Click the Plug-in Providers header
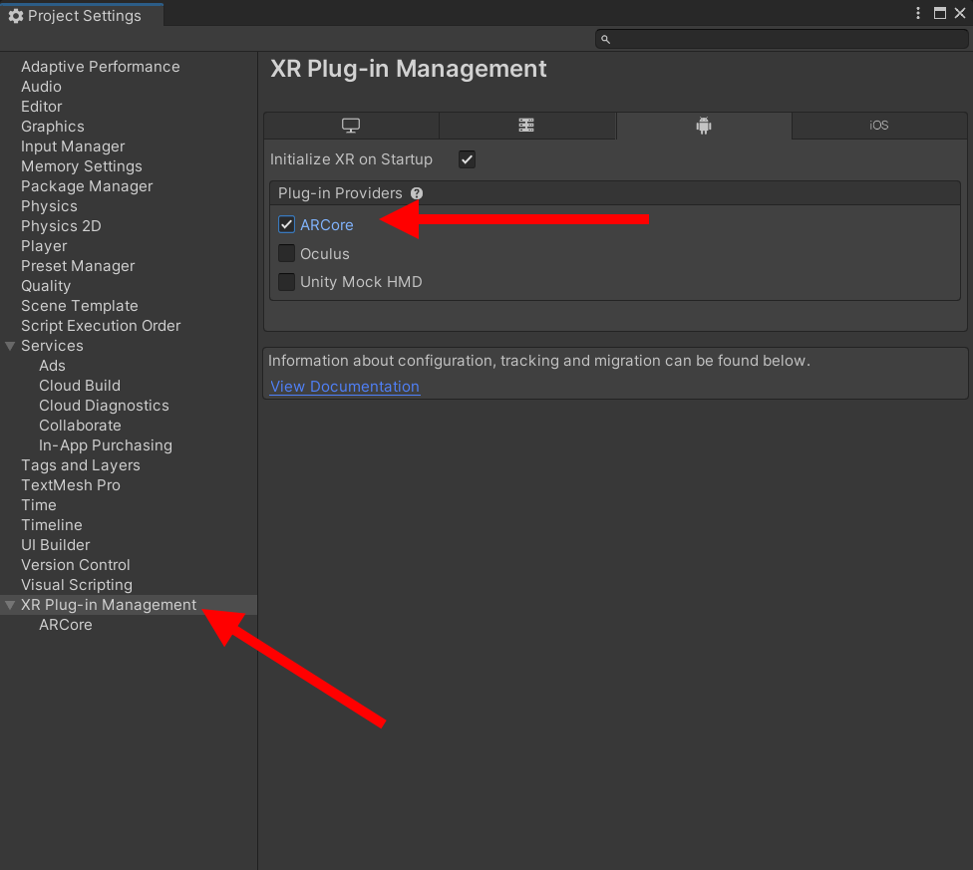Screen dimensions: 973x870 (x=340, y=193)
